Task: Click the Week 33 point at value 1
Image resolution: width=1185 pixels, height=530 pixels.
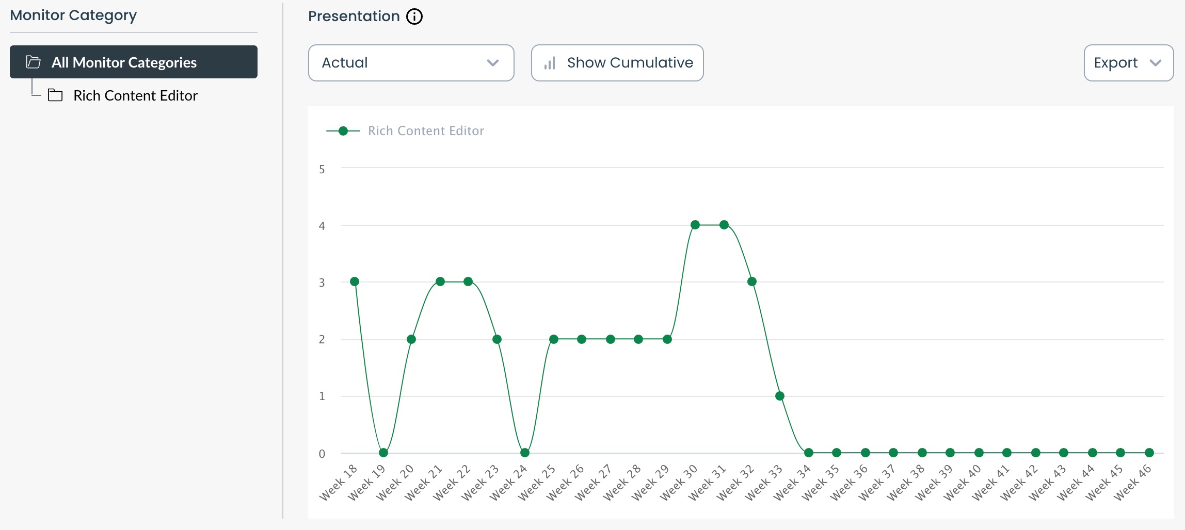Action: pyautogui.click(x=780, y=396)
